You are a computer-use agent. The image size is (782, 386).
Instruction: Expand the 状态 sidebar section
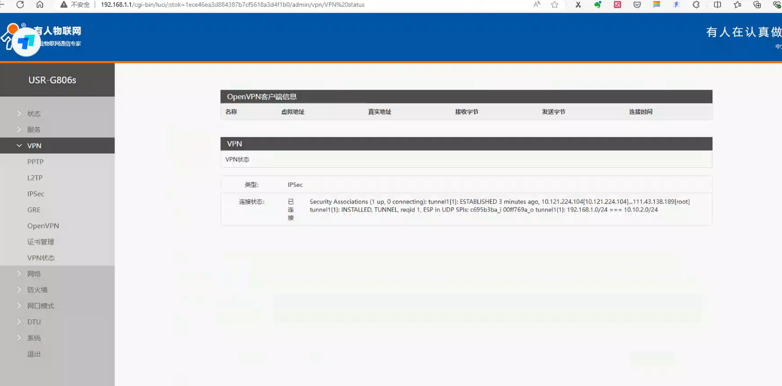click(x=34, y=114)
